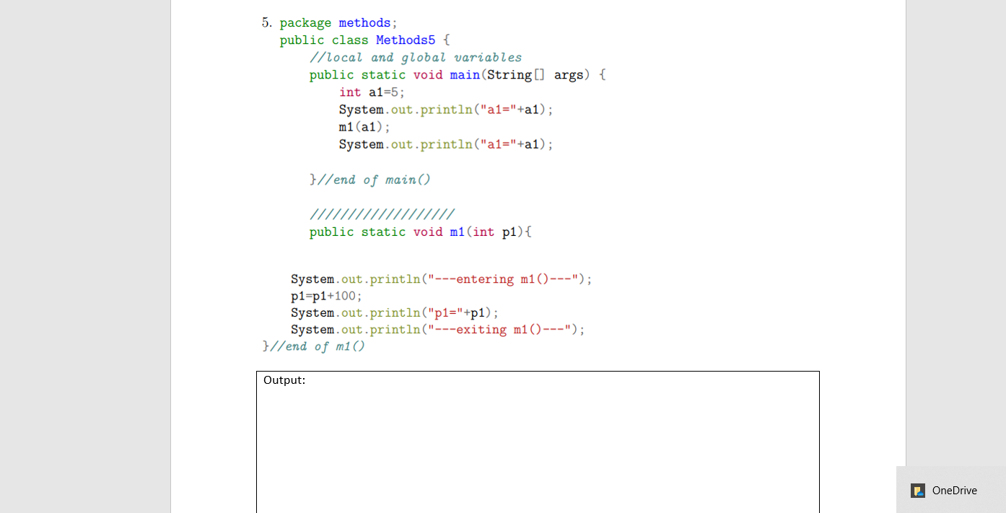Click the 'p1=p1+100;' statement
Screen dimensions: 1006x513
327,296
